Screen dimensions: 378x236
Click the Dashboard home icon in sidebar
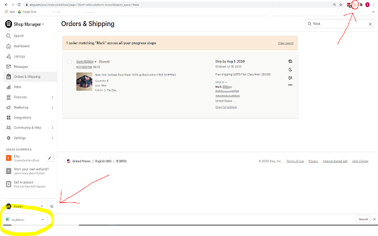9,45
